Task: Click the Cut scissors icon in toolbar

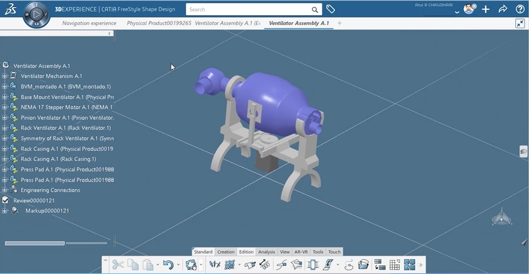Action: click(x=117, y=265)
